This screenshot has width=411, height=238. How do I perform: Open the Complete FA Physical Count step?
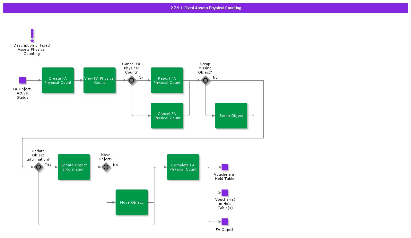183,167
